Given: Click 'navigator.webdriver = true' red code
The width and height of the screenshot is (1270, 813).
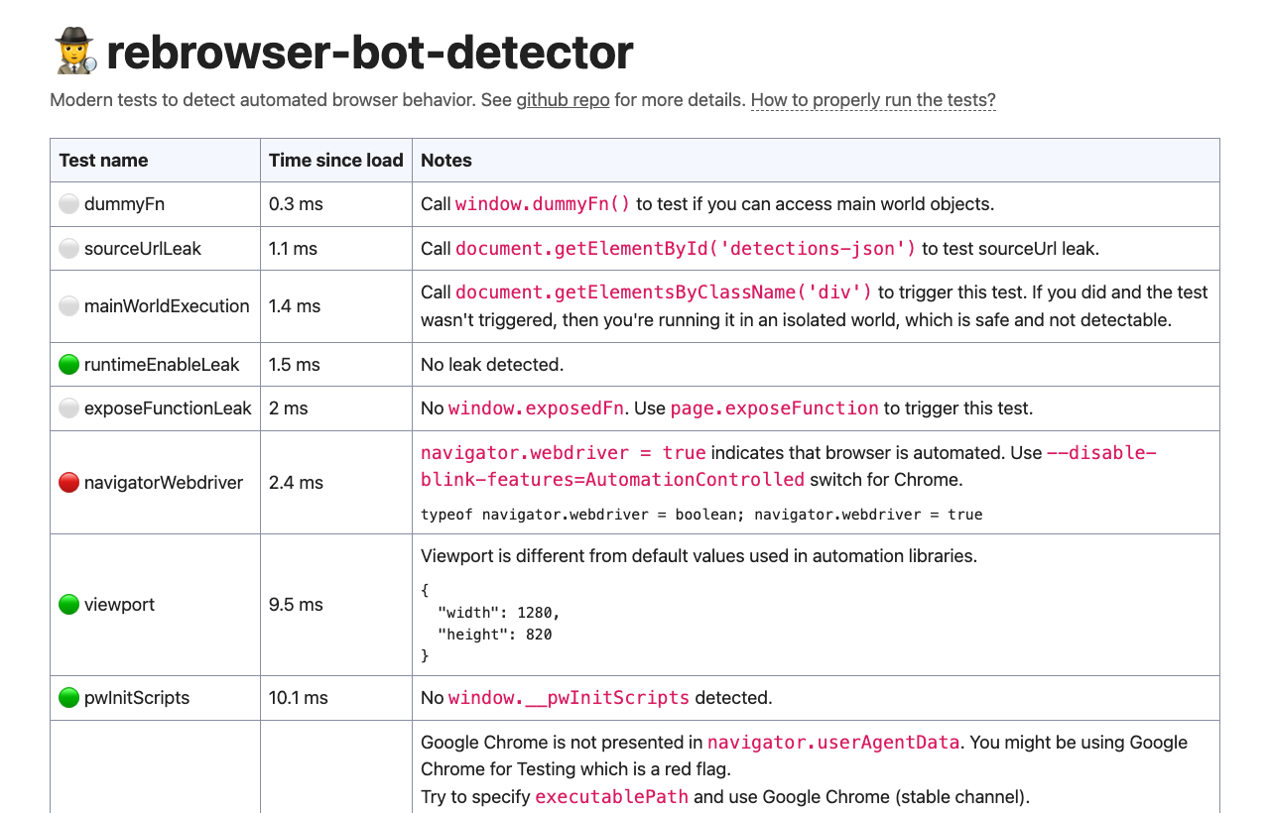Looking at the screenshot, I should click(x=564, y=453).
